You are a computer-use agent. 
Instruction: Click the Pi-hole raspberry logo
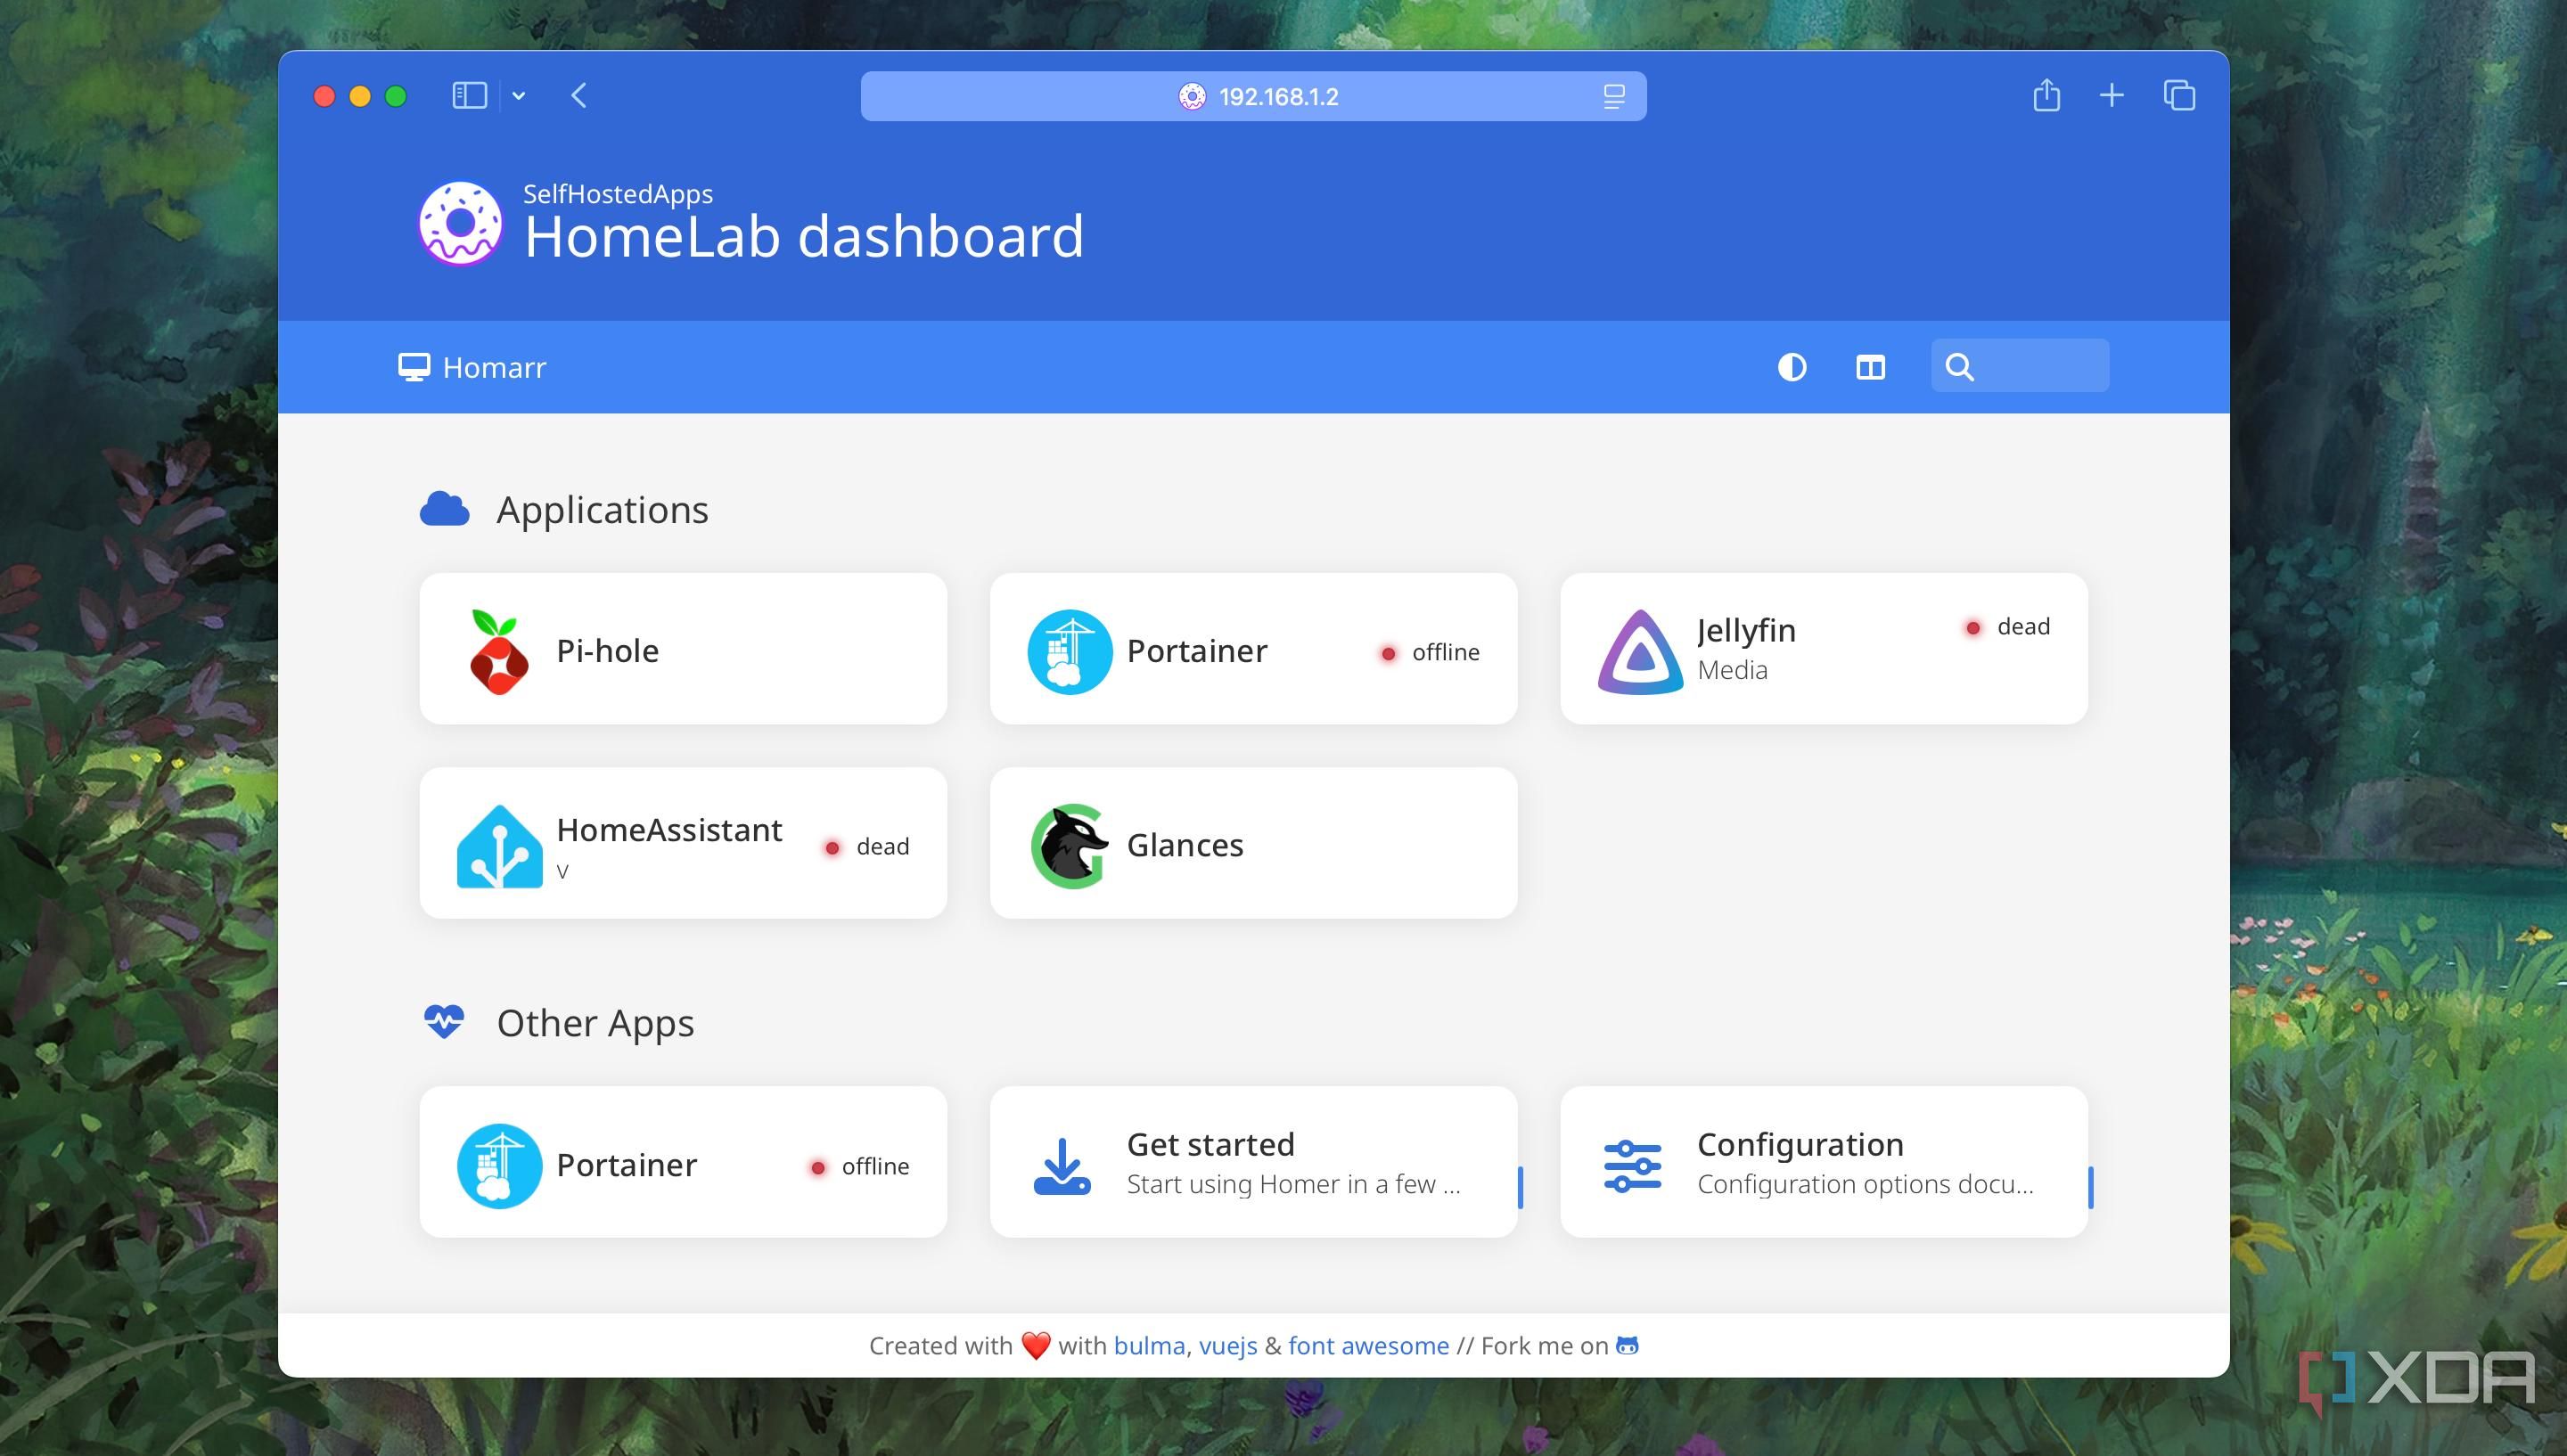(x=498, y=651)
